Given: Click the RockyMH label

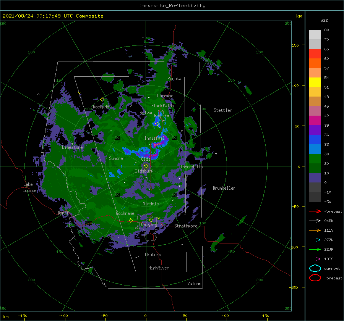Looking at the screenshot, I should point(101,107).
